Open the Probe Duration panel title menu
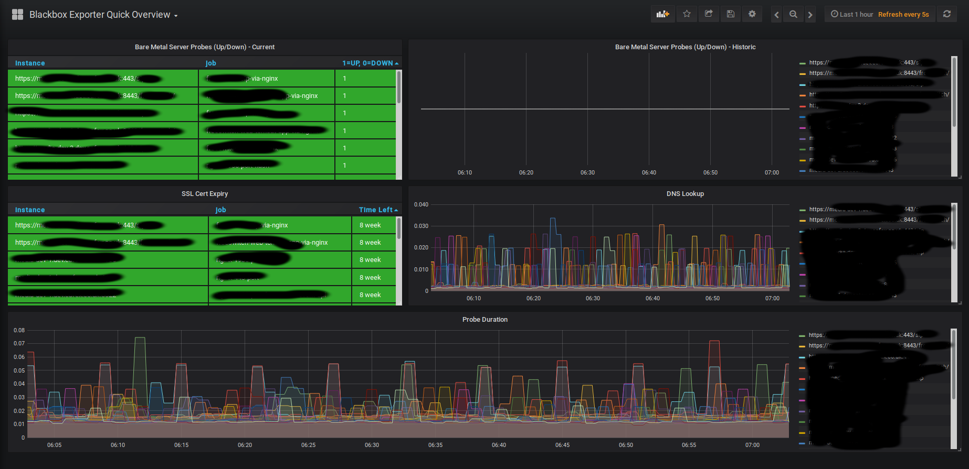 (x=485, y=320)
